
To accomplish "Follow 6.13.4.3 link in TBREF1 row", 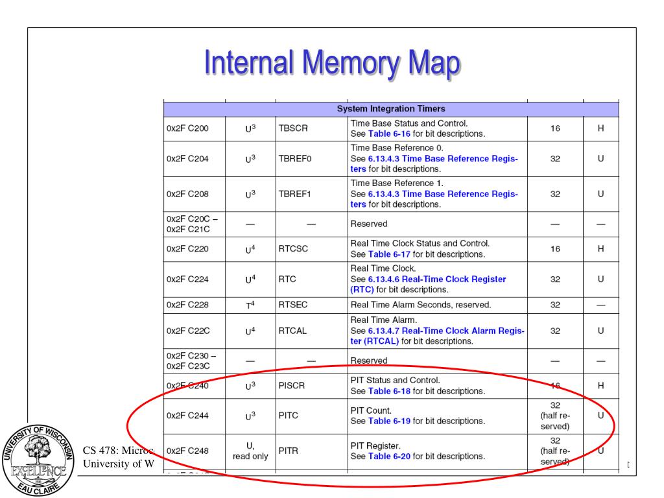I will [434, 199].
